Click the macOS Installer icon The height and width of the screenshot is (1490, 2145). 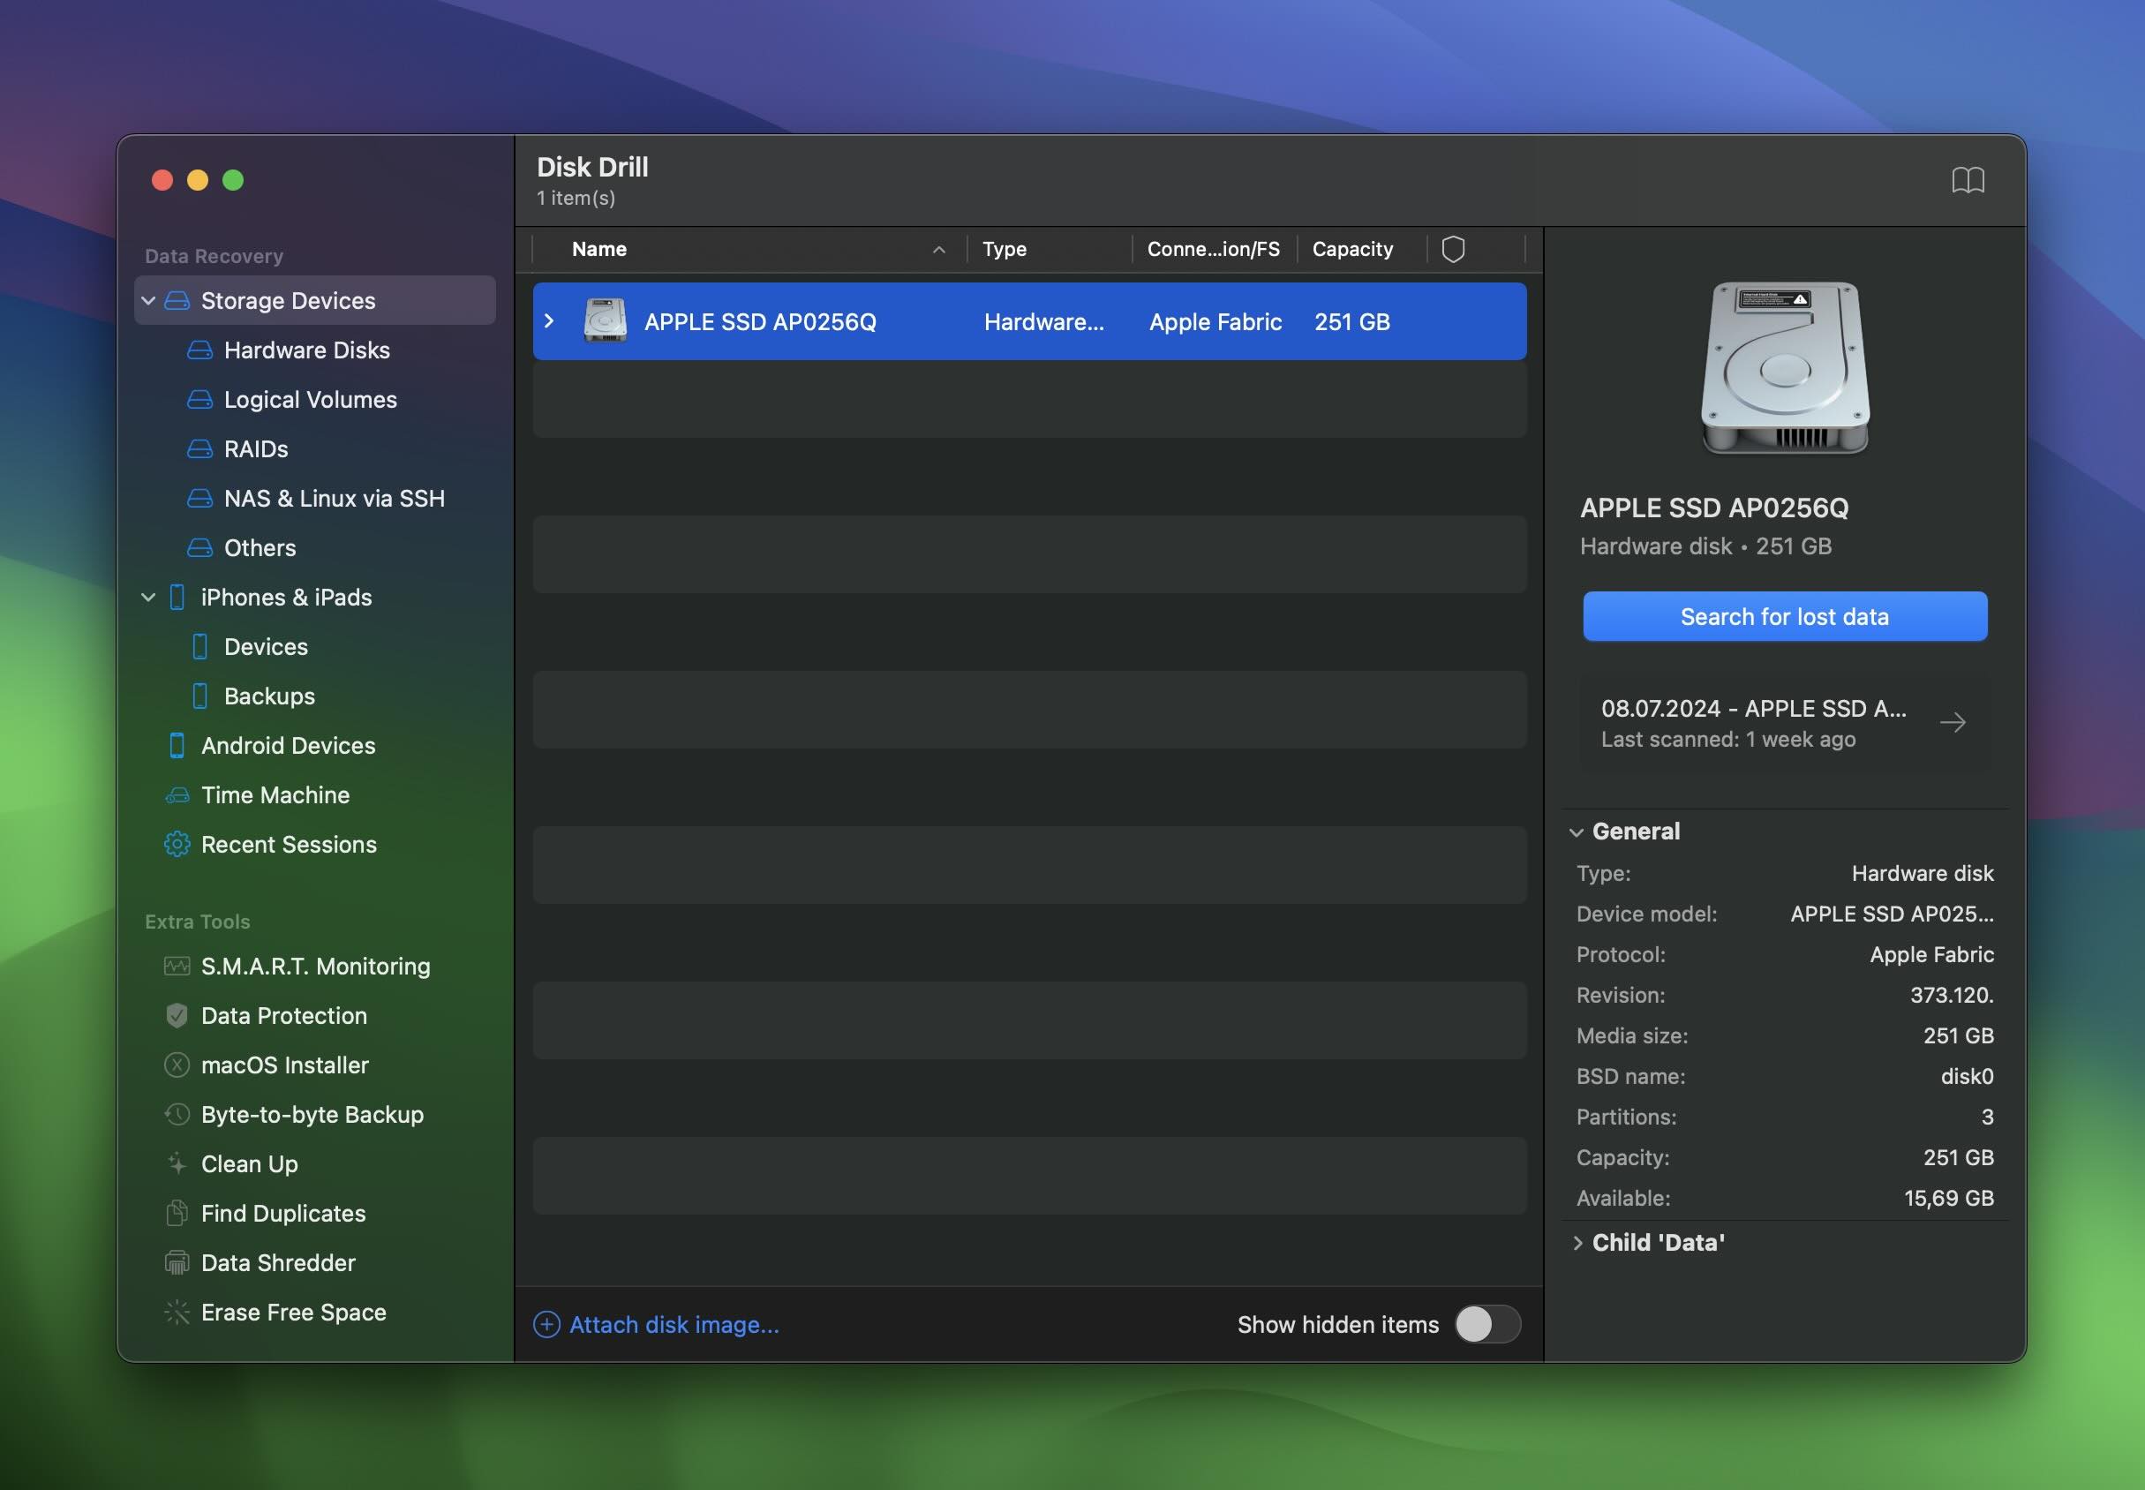coord(177,1065)
